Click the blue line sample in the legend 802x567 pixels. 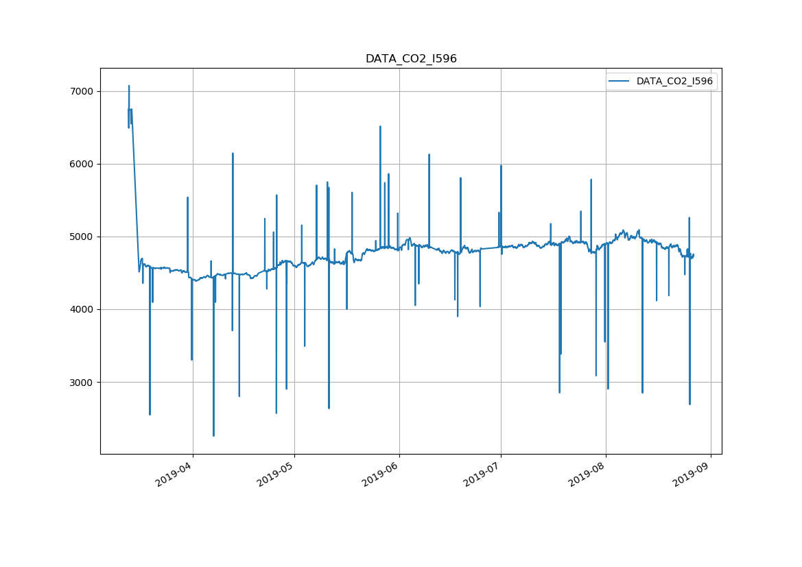pos(620,82)
